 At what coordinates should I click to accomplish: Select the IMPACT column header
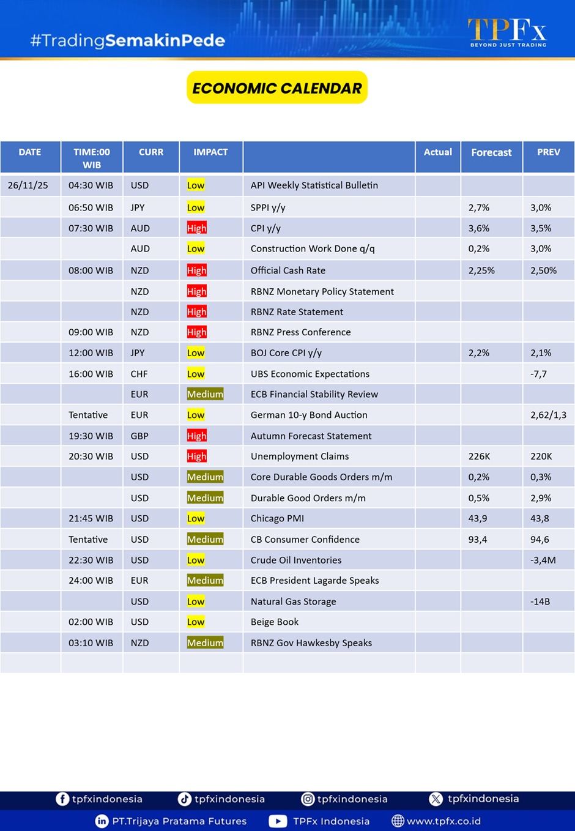210,152
